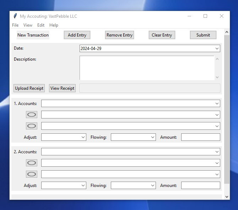Click the View Receipt button

pos(62,88)
